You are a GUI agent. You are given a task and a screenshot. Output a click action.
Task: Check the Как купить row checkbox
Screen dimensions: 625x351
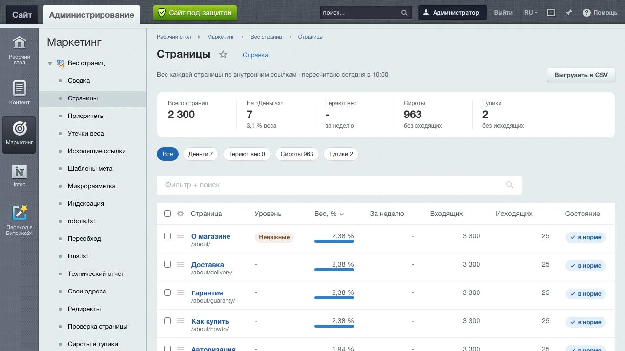click(x=167, y=321)
